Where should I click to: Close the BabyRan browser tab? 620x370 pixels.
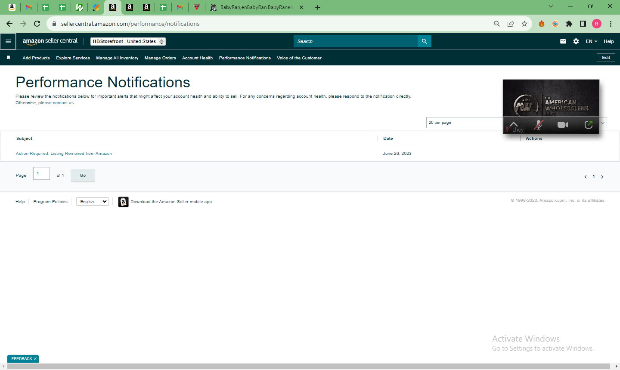pos(301,7)
